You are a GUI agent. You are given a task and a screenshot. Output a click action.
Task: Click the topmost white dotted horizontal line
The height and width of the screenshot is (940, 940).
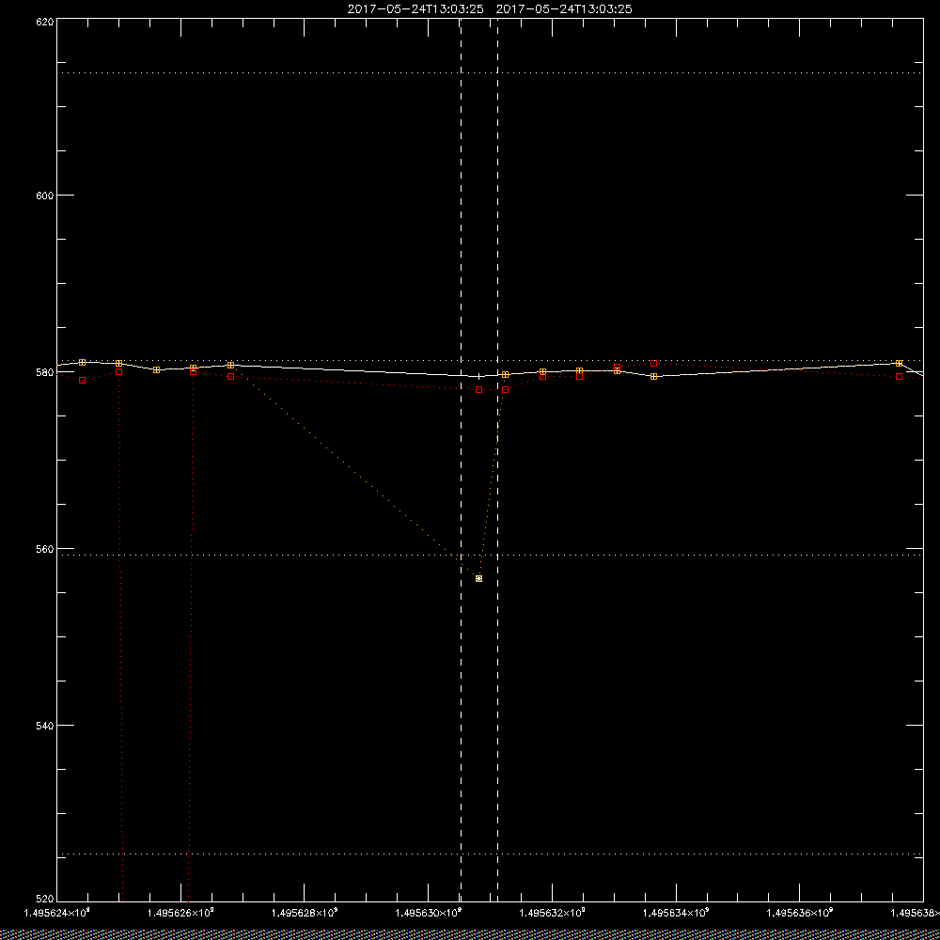(x=490, y=73)
